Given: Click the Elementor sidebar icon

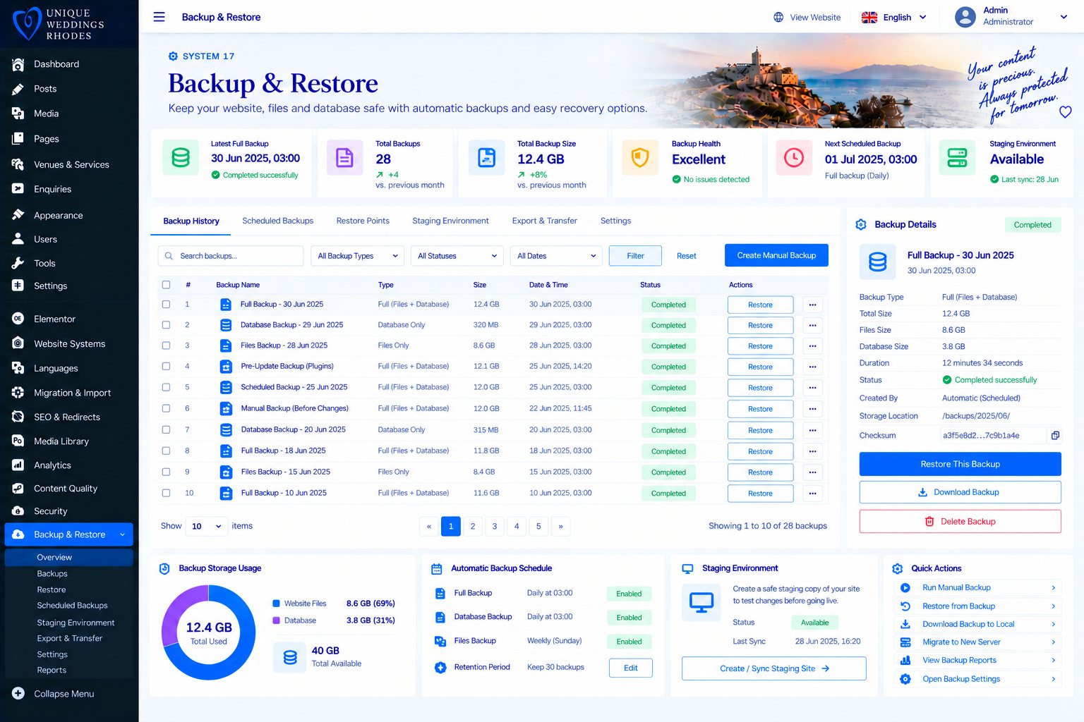Looking at the screenshot, I should pyautogui.click(x=18, y=319).
